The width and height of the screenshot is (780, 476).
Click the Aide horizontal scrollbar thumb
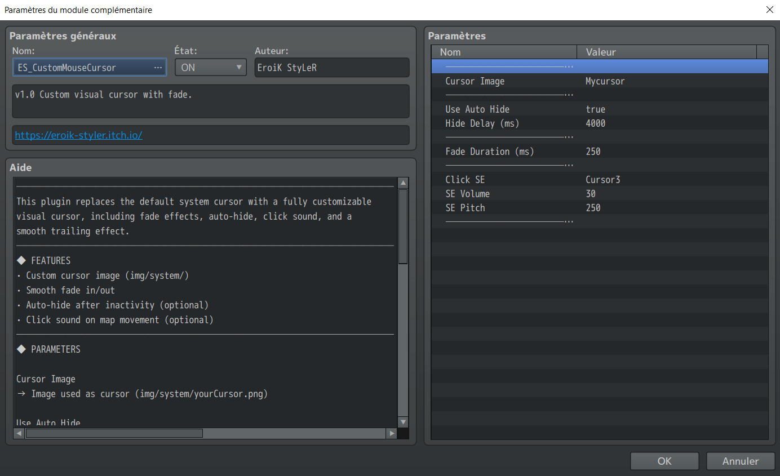tap(114, 433)
